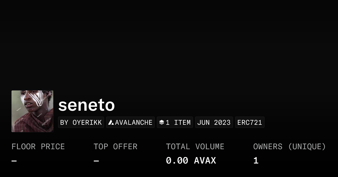Click the JUN 2023 date badge

[x=214, y=122]
